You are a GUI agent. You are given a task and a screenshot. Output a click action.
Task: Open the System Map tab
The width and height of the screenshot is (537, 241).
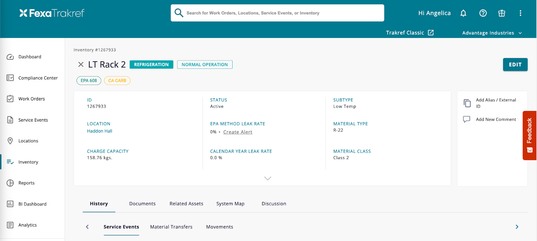(230, 204)
